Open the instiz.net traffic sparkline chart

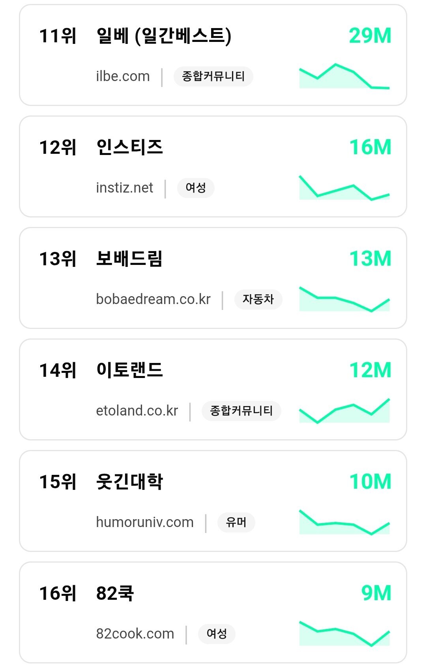pyautogui.click(x=344, y=187)
